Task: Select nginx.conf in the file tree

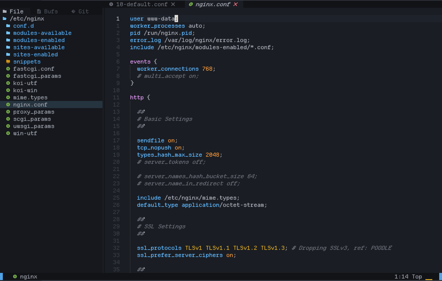Action: click(x=30, y=105)
